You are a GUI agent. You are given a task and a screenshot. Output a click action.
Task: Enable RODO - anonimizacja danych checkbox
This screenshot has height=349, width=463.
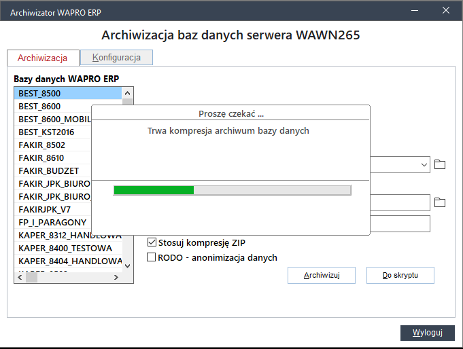click(151, 257)
